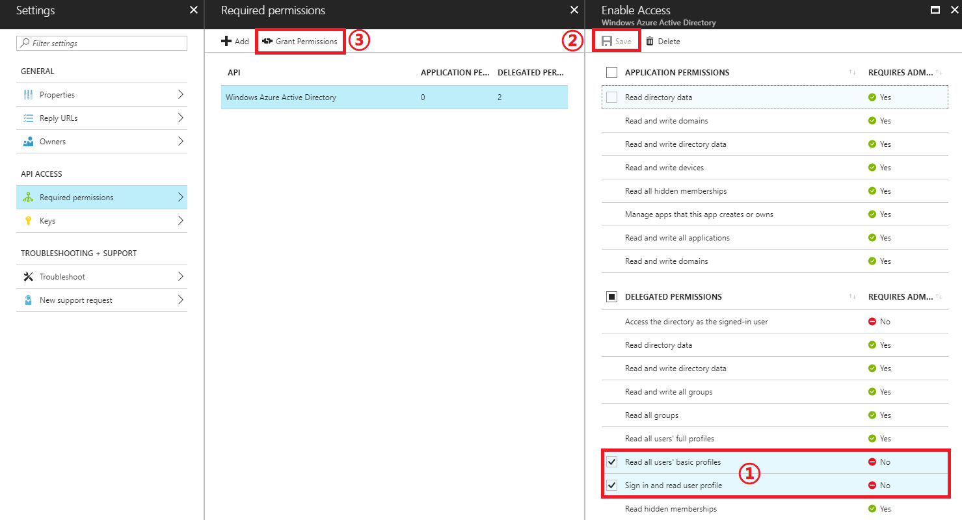Click the Troubleshoot wrench icon

pos(28,277)
